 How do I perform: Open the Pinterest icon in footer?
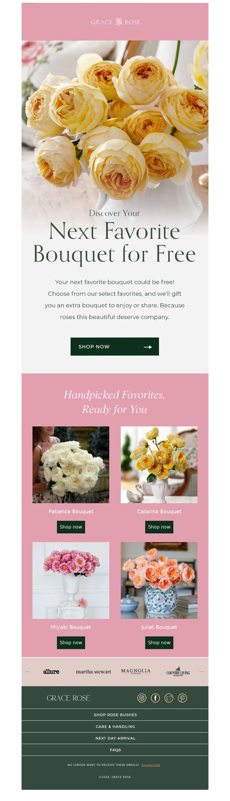[x=183, y=698]
